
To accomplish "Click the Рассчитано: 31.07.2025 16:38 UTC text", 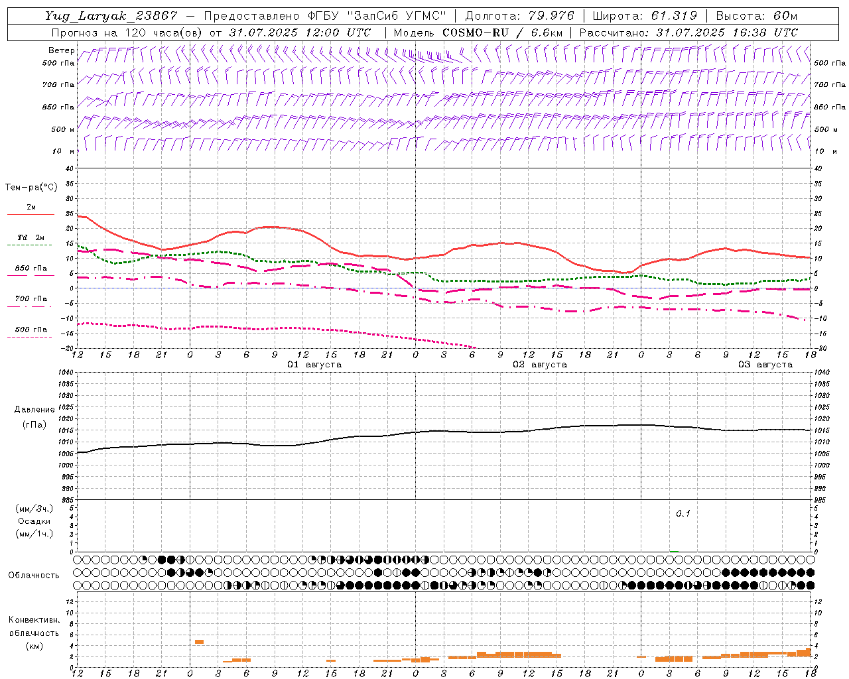I will [x=688, y=32].
